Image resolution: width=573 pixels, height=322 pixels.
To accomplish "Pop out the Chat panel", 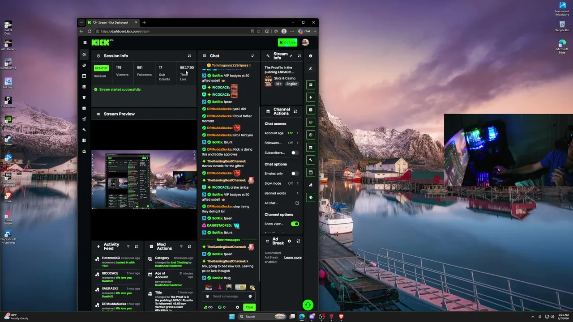I will pos(253,56).
